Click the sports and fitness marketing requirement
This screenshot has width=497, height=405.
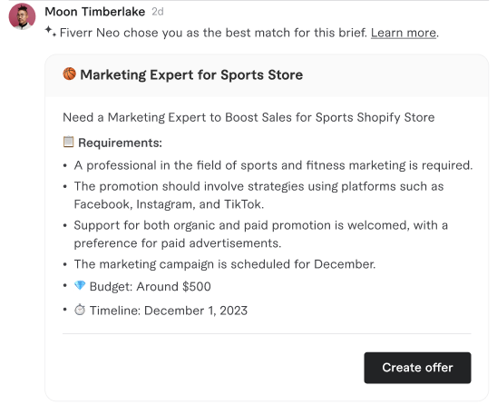coord(273,165)
